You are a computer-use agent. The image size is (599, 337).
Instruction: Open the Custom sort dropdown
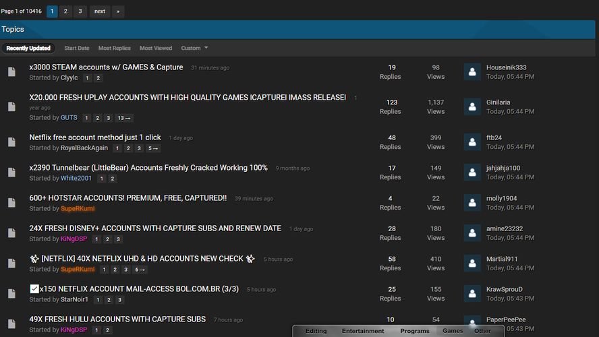[194, 48]
